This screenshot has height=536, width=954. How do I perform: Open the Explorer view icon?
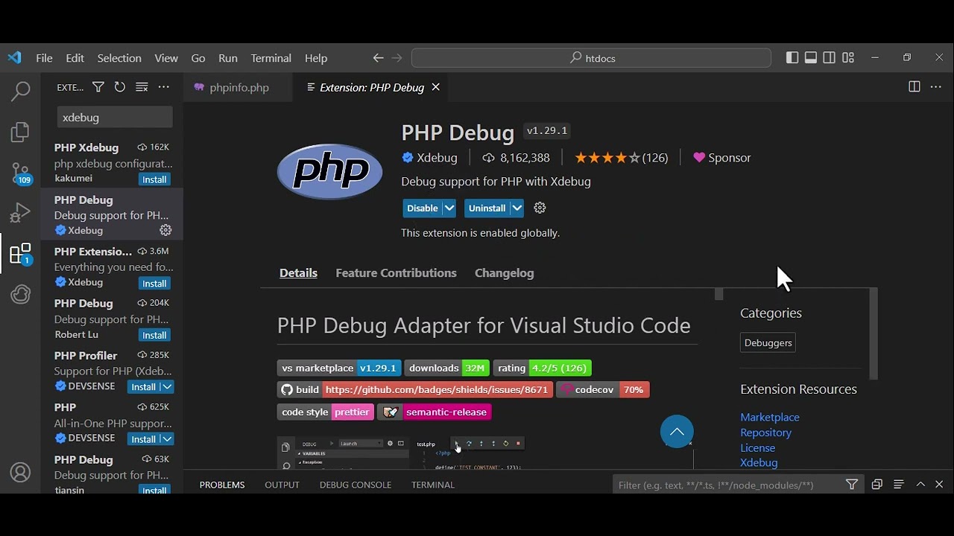point(20,133)
